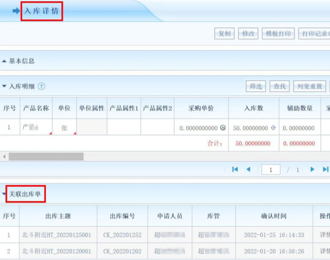
Task: Go to the last page
Action: pos(326,169)
